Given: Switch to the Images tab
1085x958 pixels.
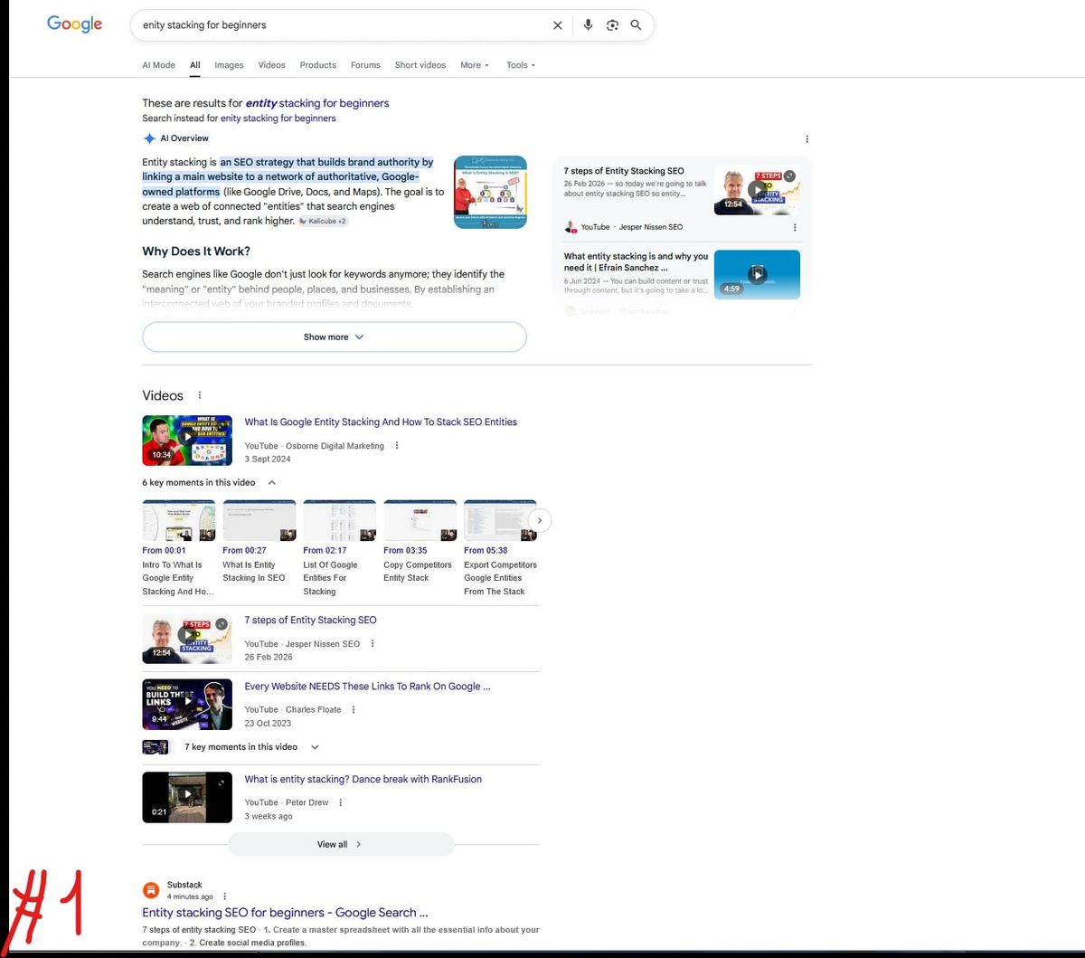Looking at the screenshot, I should coord(229,65).
